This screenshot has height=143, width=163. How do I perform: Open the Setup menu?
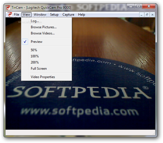coord(54,15)
